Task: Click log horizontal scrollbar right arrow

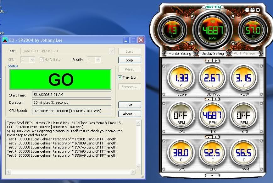Action: pos(133,172)
